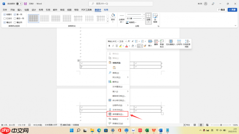Screen dimensions: 239x134
Task: Open the font size 五号 dropdown
Action: 126,41
